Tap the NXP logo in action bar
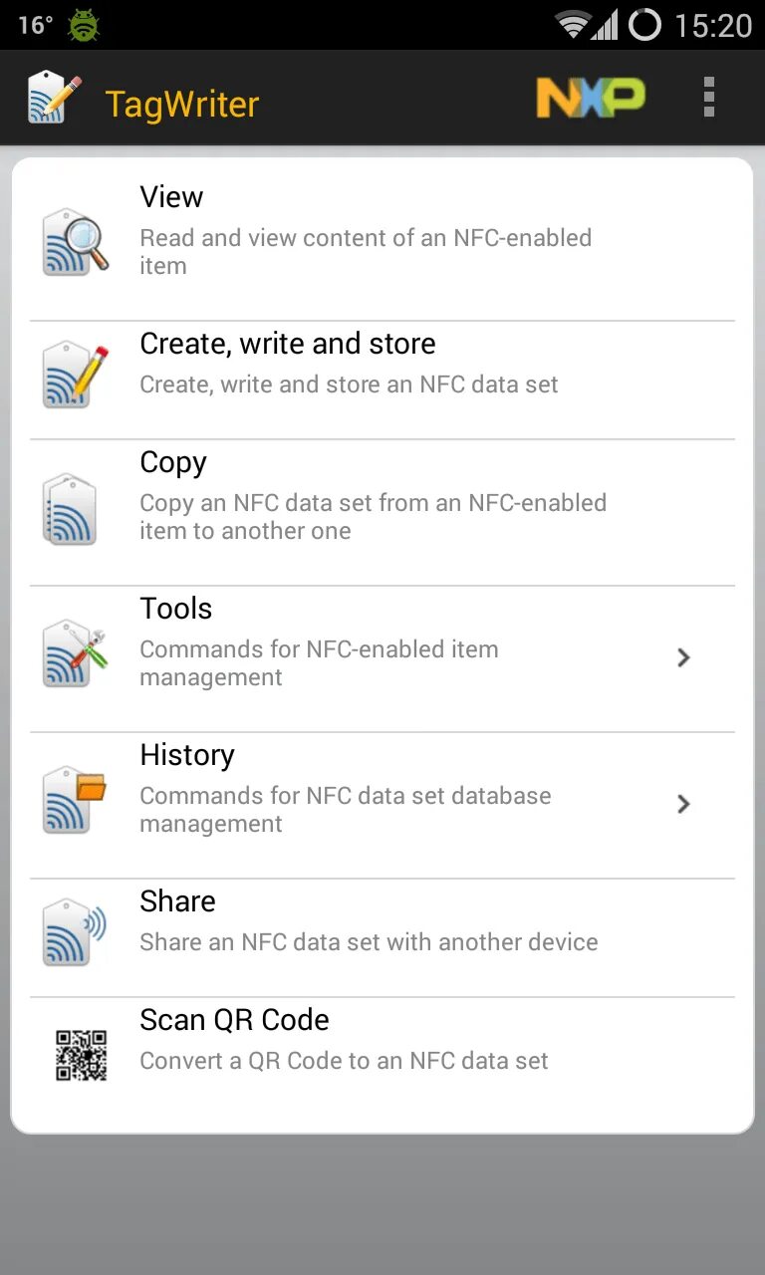Viewport: 765px width, 1275px height. [591, 98]
